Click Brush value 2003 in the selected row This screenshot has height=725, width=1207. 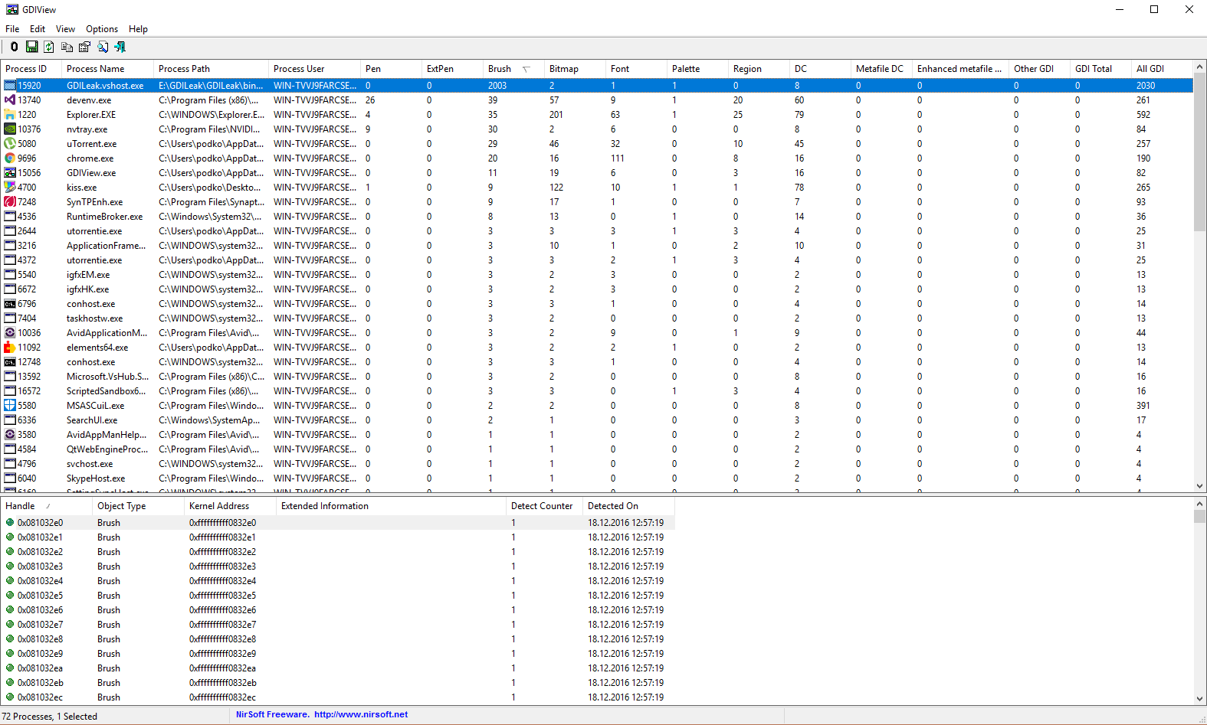tap(497, 86)
